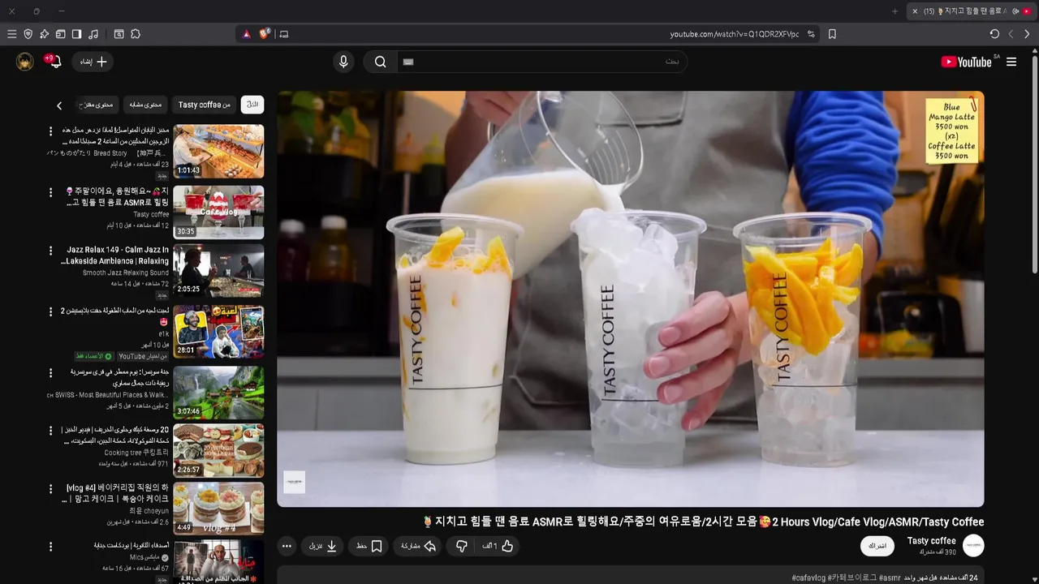Open the YouTube account avatar menu

point(25,62)
